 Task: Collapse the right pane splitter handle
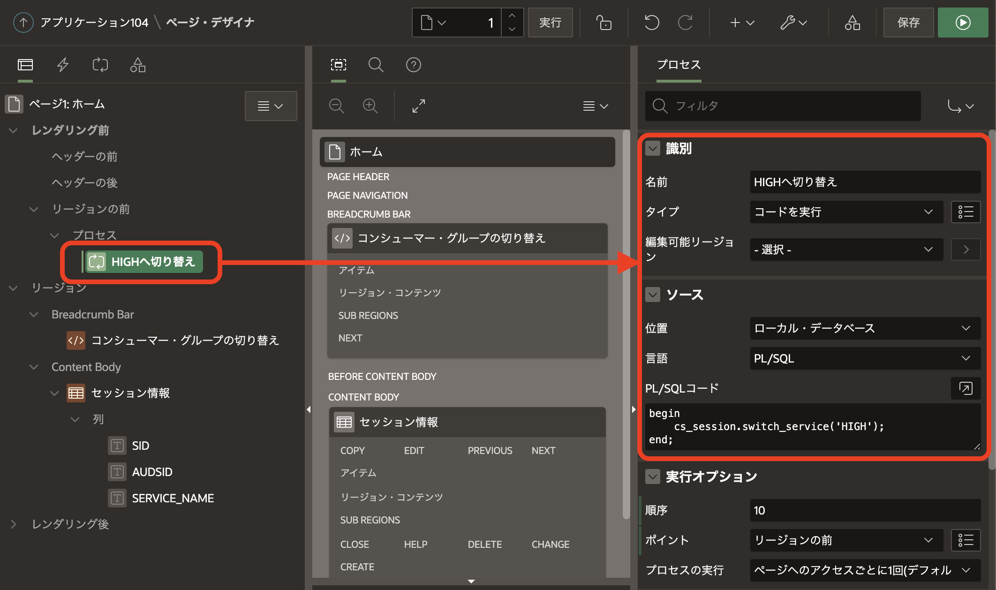tap(634, 409)
